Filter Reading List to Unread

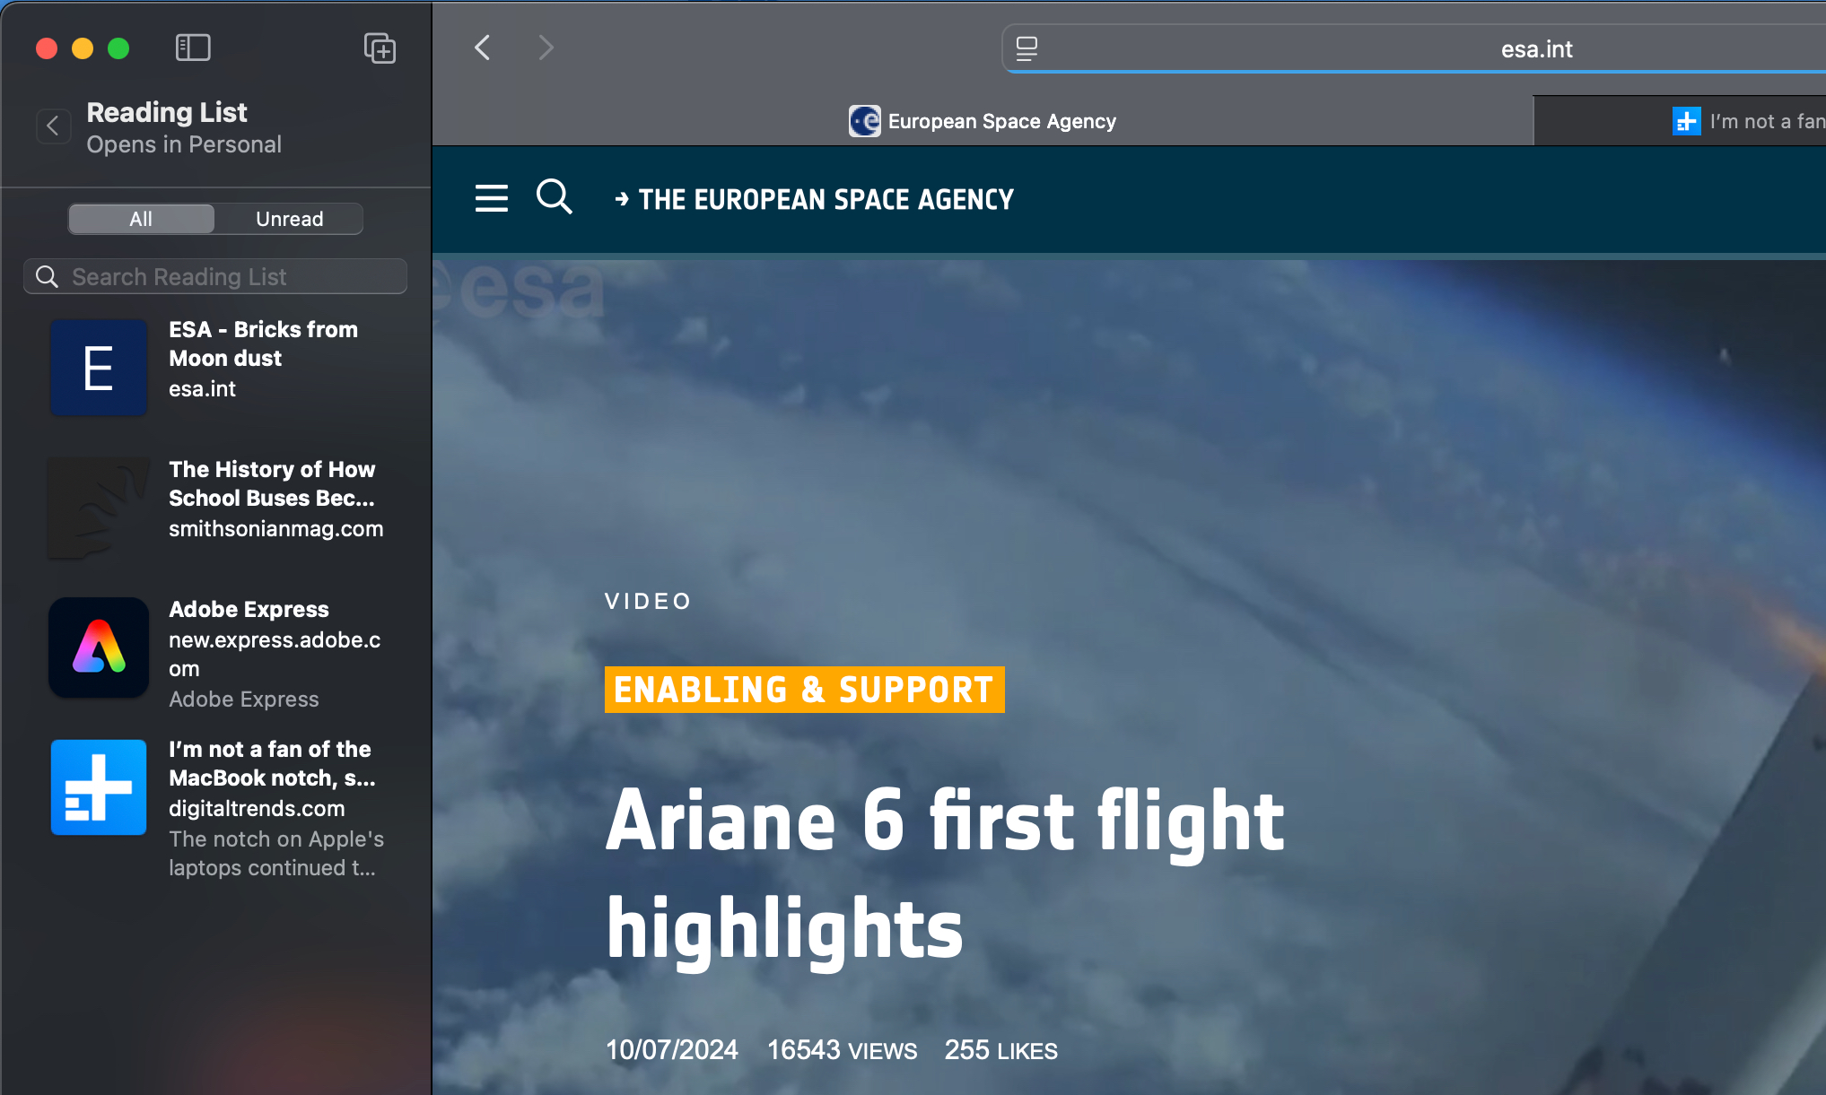pos(289,219)
